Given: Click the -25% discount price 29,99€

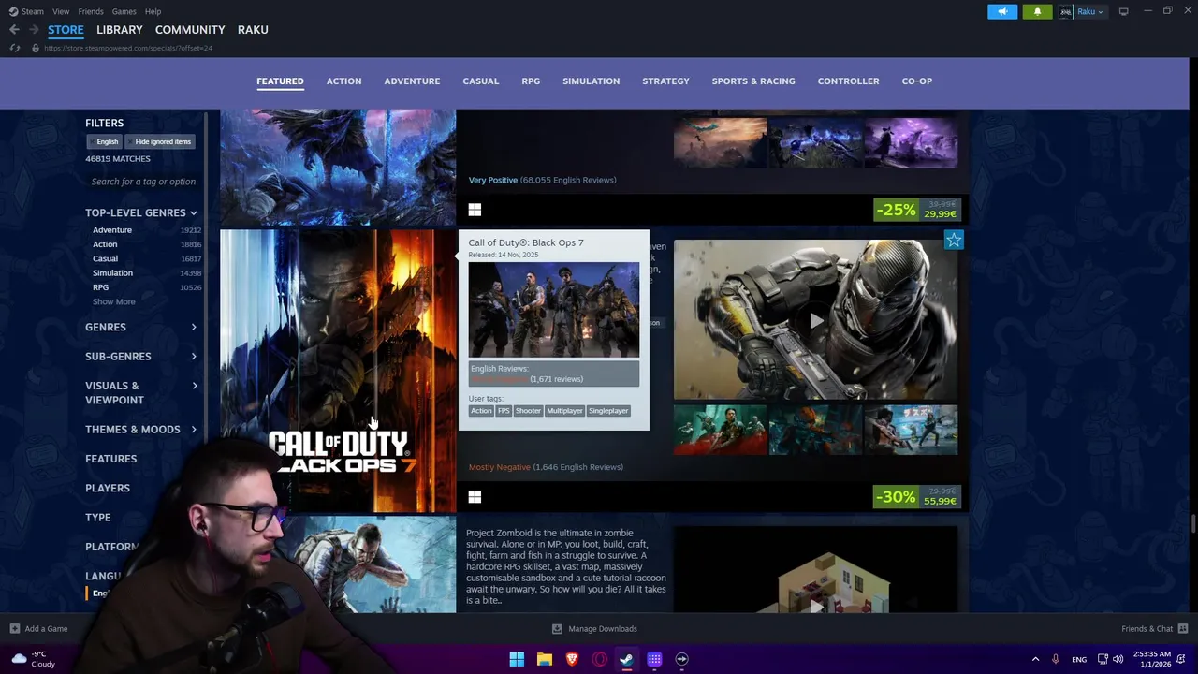Looking at the screenshot, I should click(917, 210).
